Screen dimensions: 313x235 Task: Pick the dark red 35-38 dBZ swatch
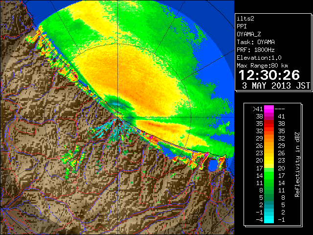click(x=269, y=124)
